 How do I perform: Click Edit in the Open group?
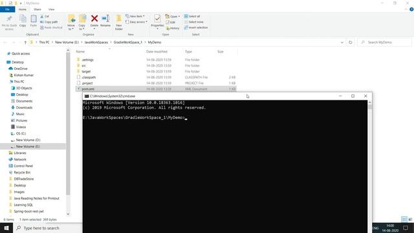pyautogui.click(x=171, y=22)
